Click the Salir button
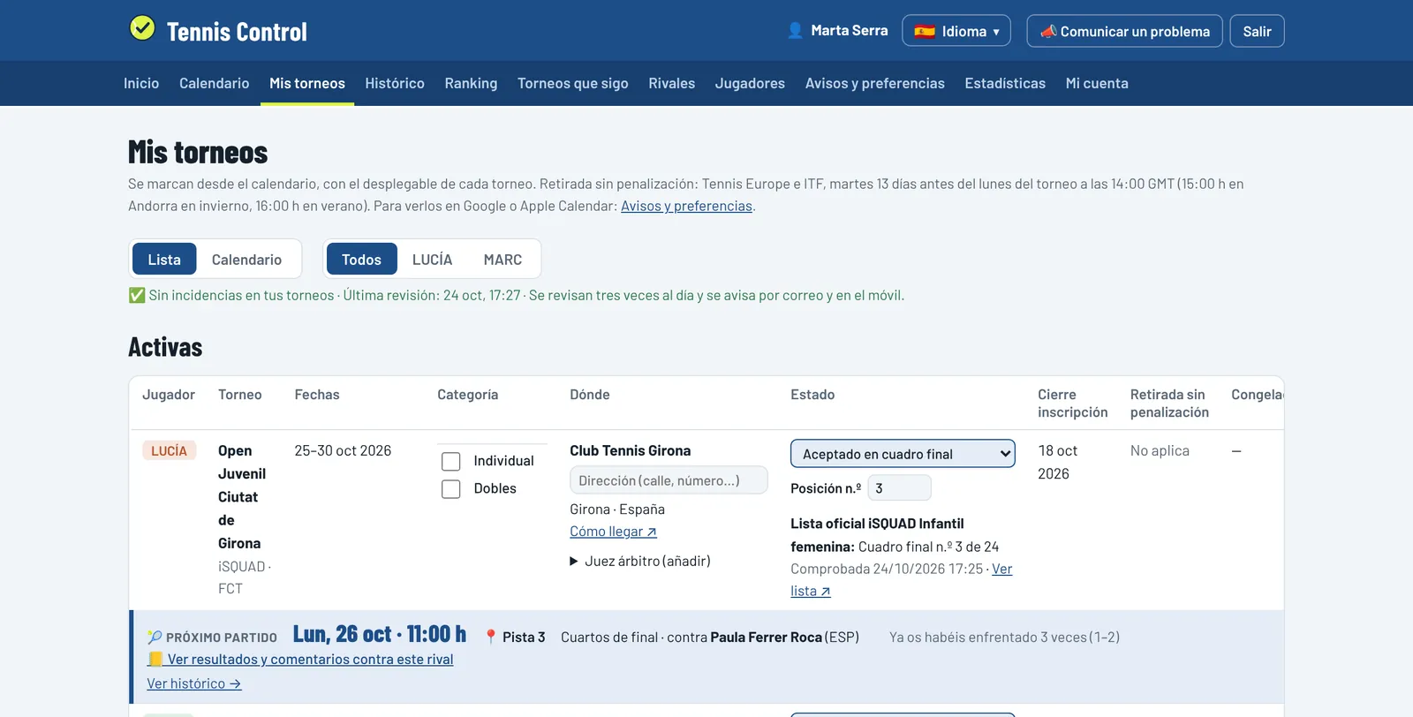Image resolution: width=1413 pixels, height=717 pixels. [x=1258, y=31]
